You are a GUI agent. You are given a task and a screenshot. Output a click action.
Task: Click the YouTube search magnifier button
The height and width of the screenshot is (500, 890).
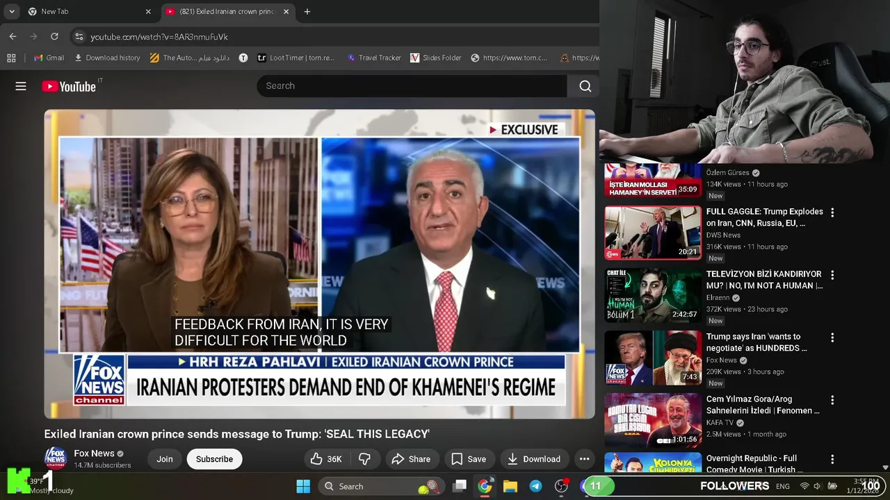pos(585,86)
